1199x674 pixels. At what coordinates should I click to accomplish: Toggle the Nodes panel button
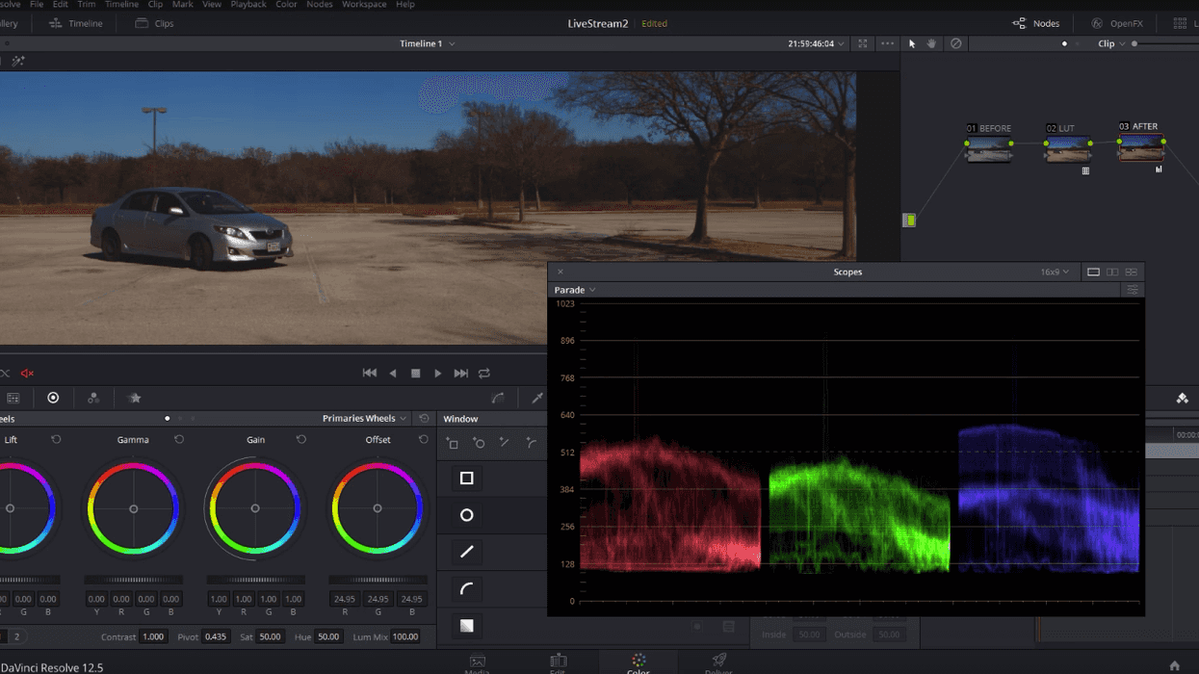(1036, 23)
